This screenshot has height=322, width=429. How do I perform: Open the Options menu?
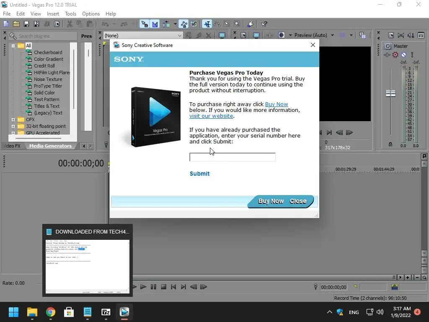tap(91, 14)
